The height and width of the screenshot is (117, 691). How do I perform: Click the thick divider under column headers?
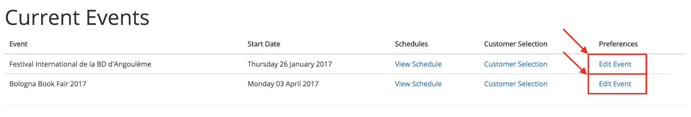(x=345, y=54)
